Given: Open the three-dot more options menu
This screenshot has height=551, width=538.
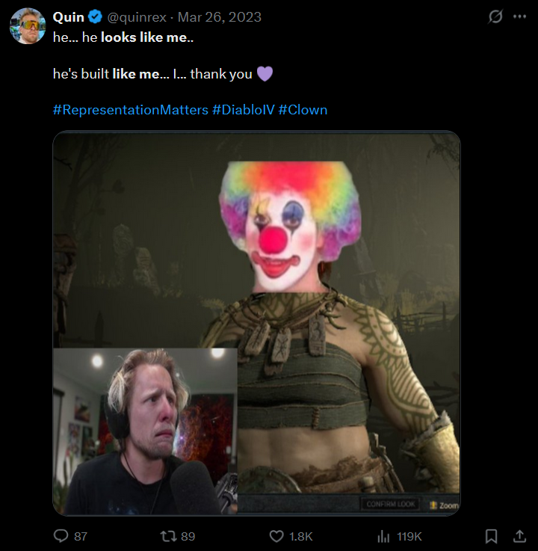Looking at the screenshot, I should (520, 16).
